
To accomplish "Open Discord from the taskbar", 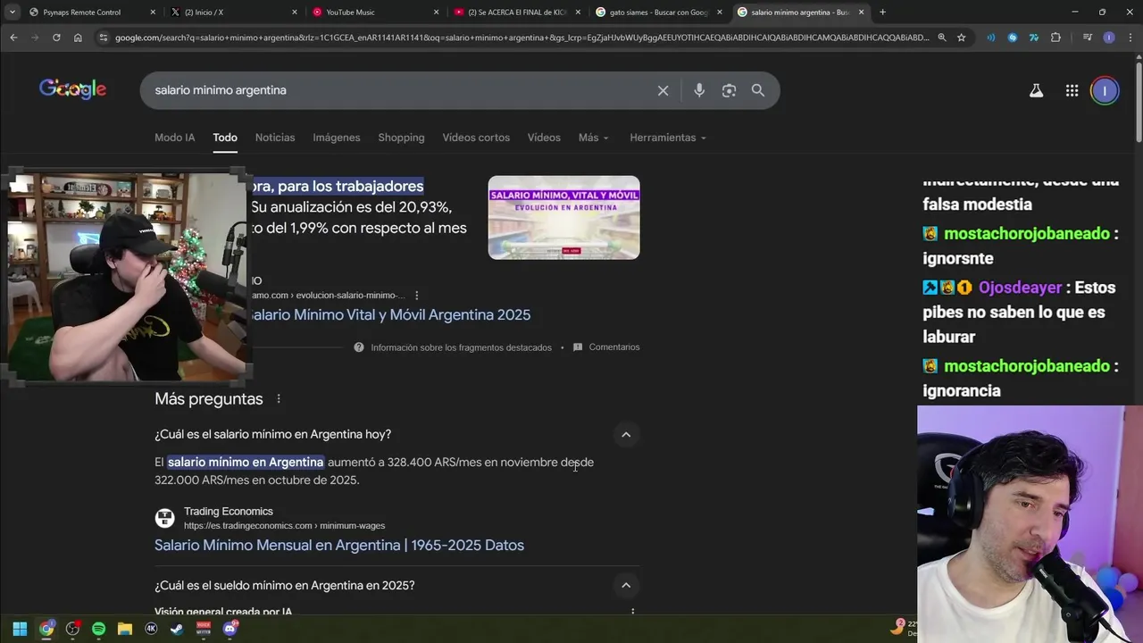I will pos(229,629).
